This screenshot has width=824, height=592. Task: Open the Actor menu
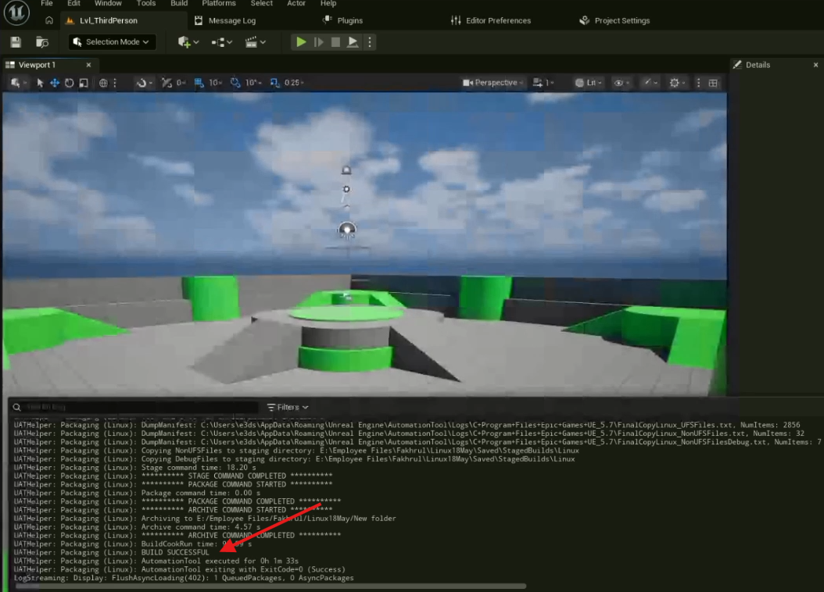(296, 3)
